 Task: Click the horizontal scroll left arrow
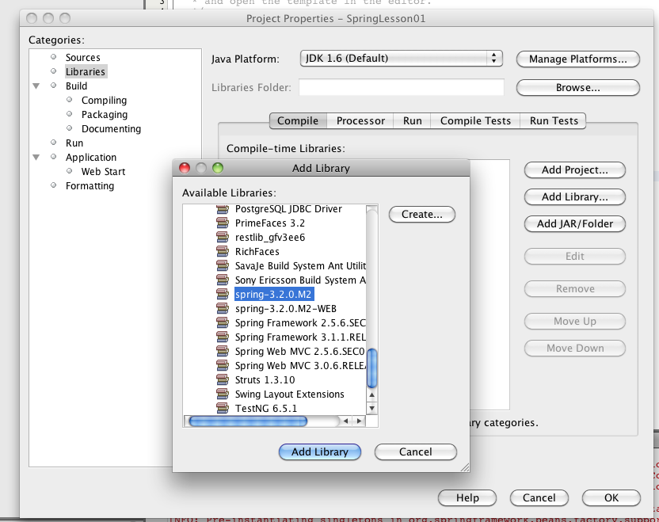coord(345,421)
